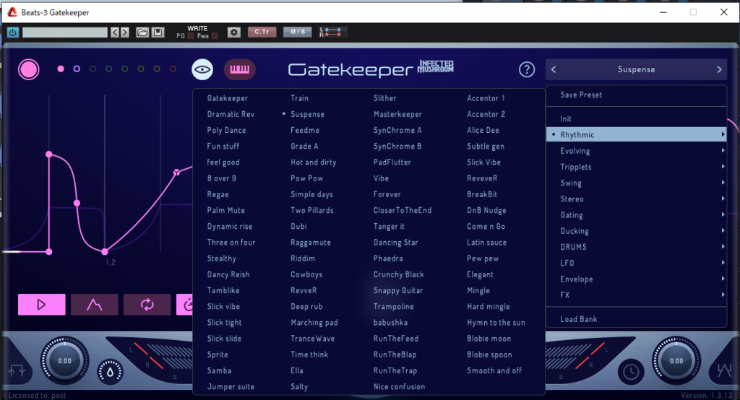Open the help question mark icon

tap(527, 69)
